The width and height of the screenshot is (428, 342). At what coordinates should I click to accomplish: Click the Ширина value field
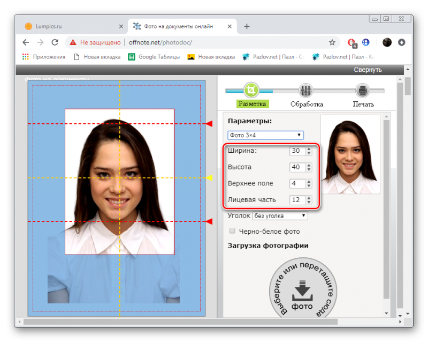(297, 151)
